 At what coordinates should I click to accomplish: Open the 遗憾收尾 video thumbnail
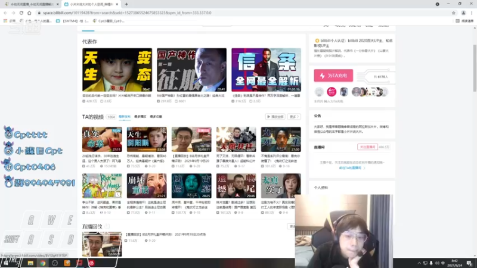236,186
